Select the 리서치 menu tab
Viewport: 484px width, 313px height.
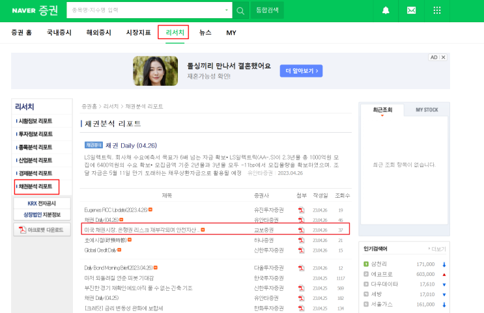pyautogui.click(x=175, y=33)
